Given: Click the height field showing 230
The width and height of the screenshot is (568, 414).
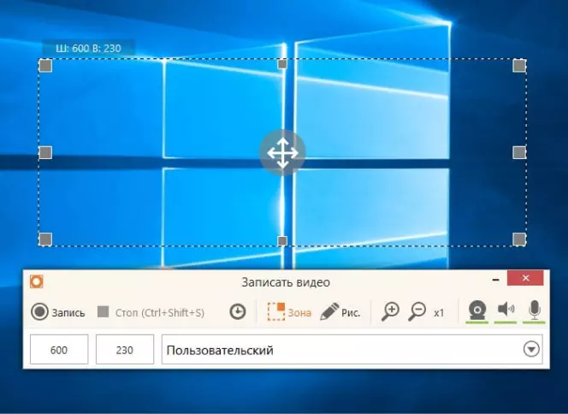Looking at the screenshot, I should tap(125, 350).
